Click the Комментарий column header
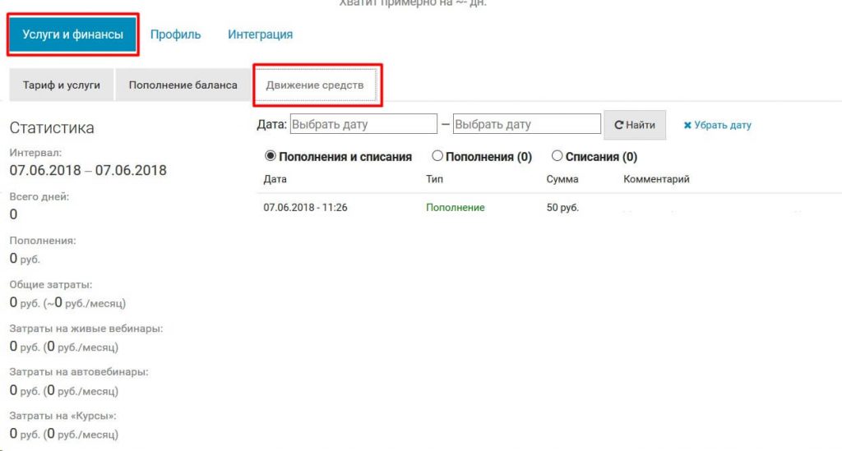The image size is (842, 451). click(656, 179)
